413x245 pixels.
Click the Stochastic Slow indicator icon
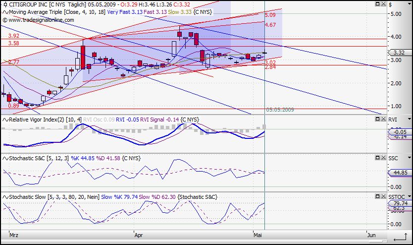click(5, 197)
